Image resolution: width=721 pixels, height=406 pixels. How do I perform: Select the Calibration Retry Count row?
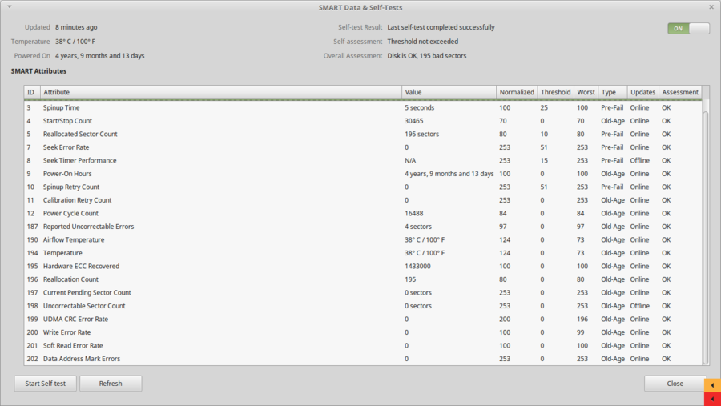363,200
